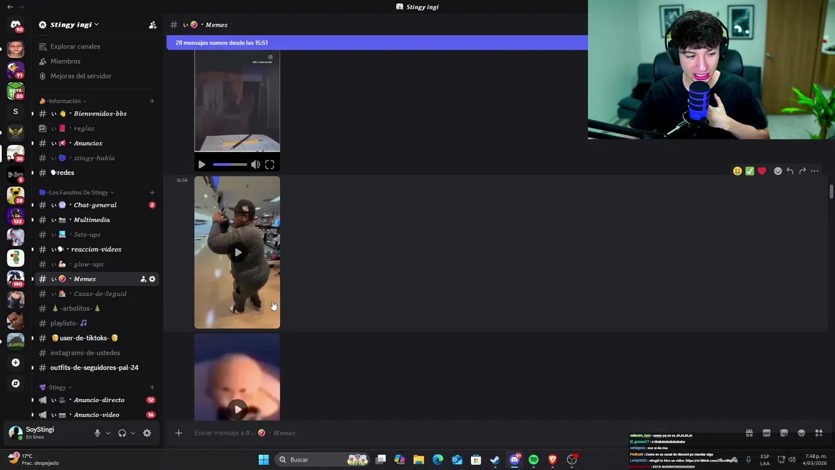Open the microphone input options arrow
Screen dimensions: 835x470
108,433
